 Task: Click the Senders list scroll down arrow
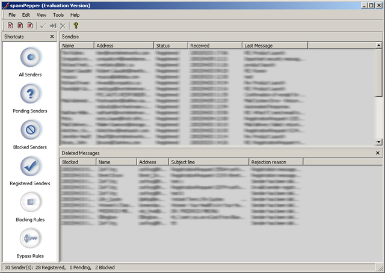pyautogui.click(x=379, y=142)
